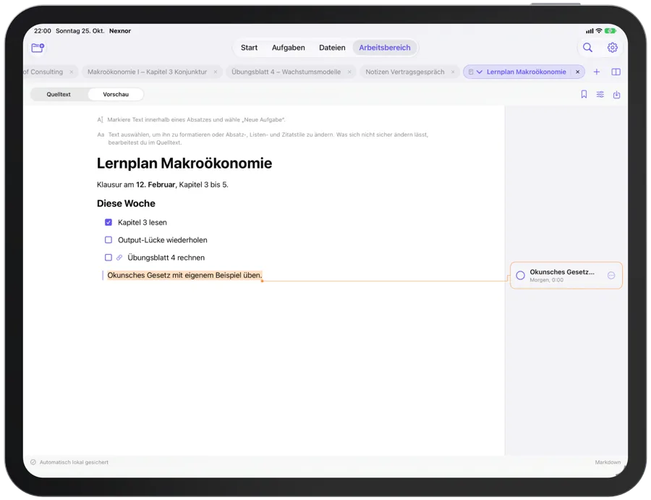Image resolution: width=651 pixels, height=500 pixels.
Task: Close the Makroökonomie I – Kapitel 3 Konjunktur tab
Action: pyautogui.click(x=216, y=72)
